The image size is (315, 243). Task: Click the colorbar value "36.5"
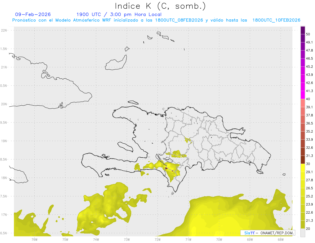point(309,123)
